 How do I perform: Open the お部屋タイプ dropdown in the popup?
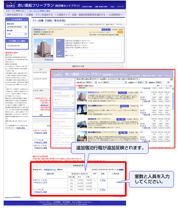142,82
